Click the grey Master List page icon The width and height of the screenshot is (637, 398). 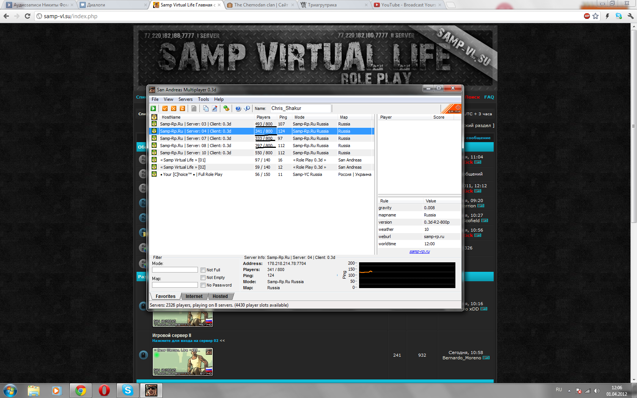click(194, 108)
